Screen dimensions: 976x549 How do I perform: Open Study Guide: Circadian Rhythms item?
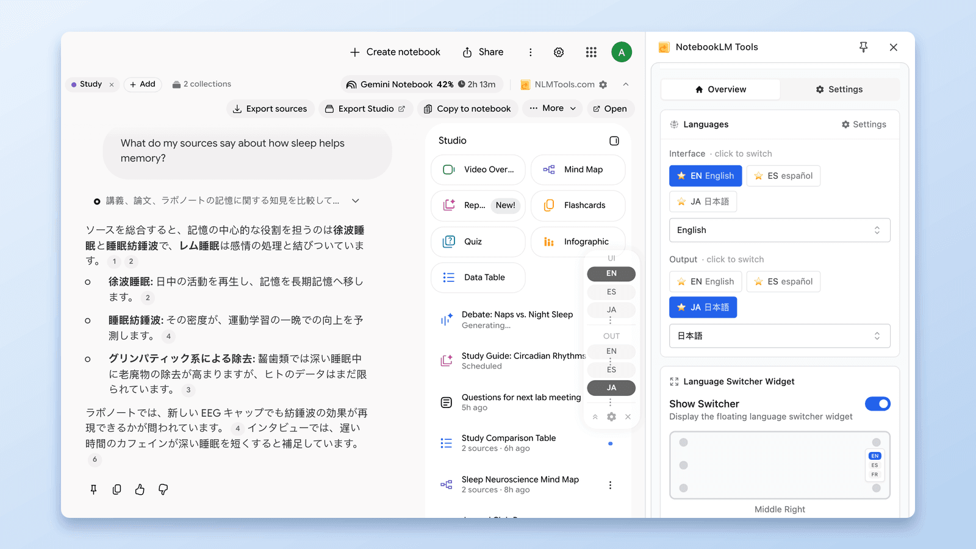pyautogui.click(x=523, y=361)
